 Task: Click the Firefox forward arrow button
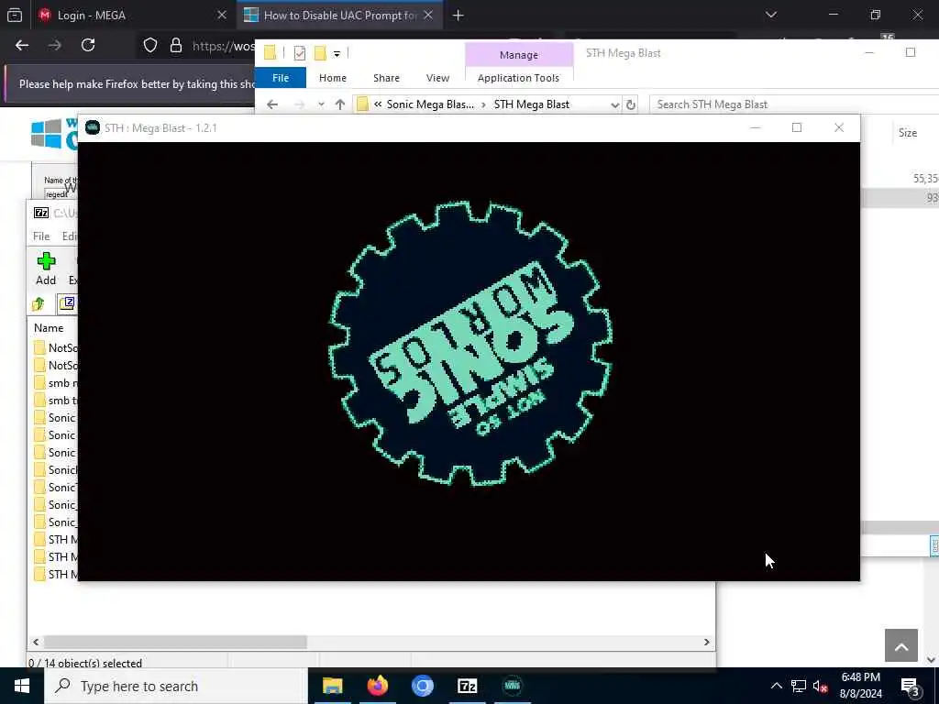(x=54, y=46)
